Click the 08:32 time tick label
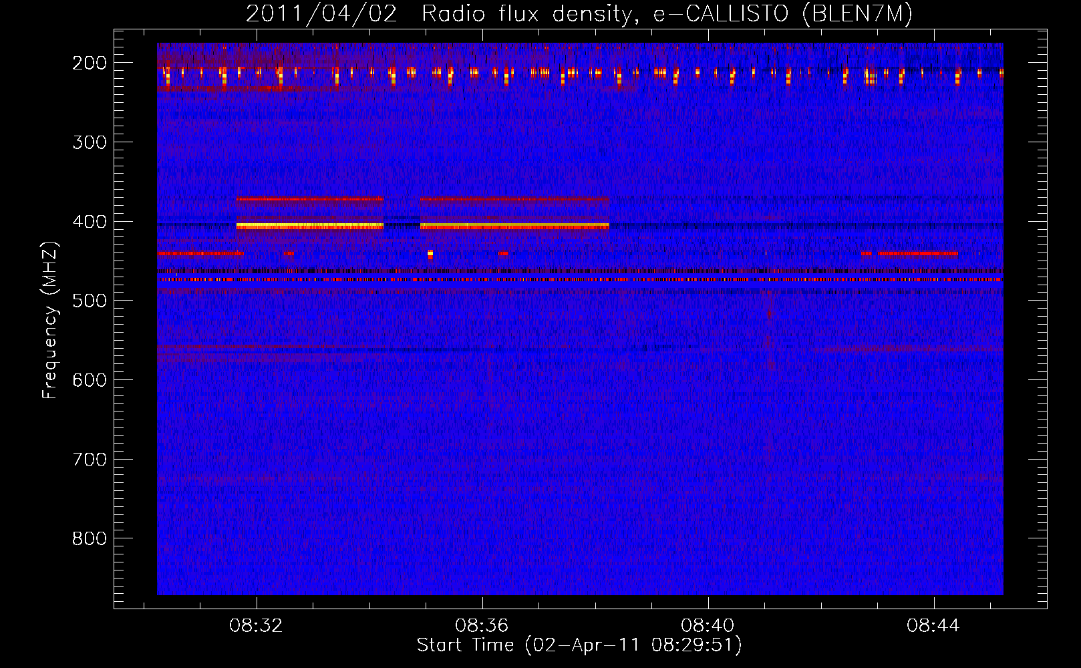Screen dimensions: 1081x668 coord(257,625)
